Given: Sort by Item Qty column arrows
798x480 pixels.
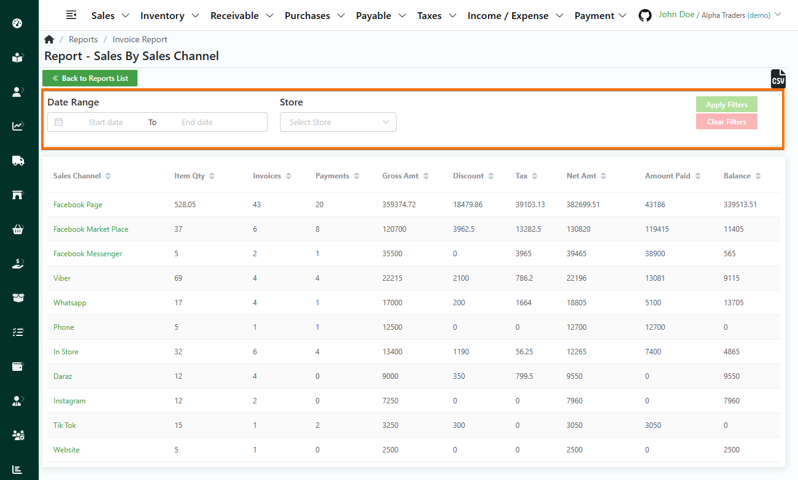Looking at the screenshot, I should tap(212, 176).
